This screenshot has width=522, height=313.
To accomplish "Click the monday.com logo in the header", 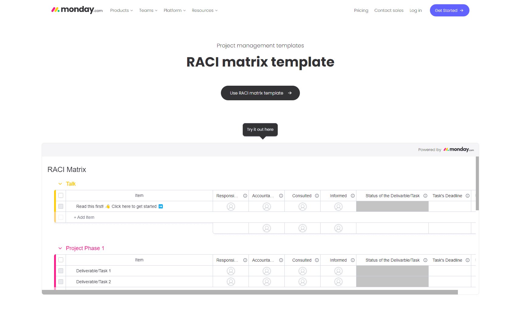I will pyautogui.click(x=77, y=10).
